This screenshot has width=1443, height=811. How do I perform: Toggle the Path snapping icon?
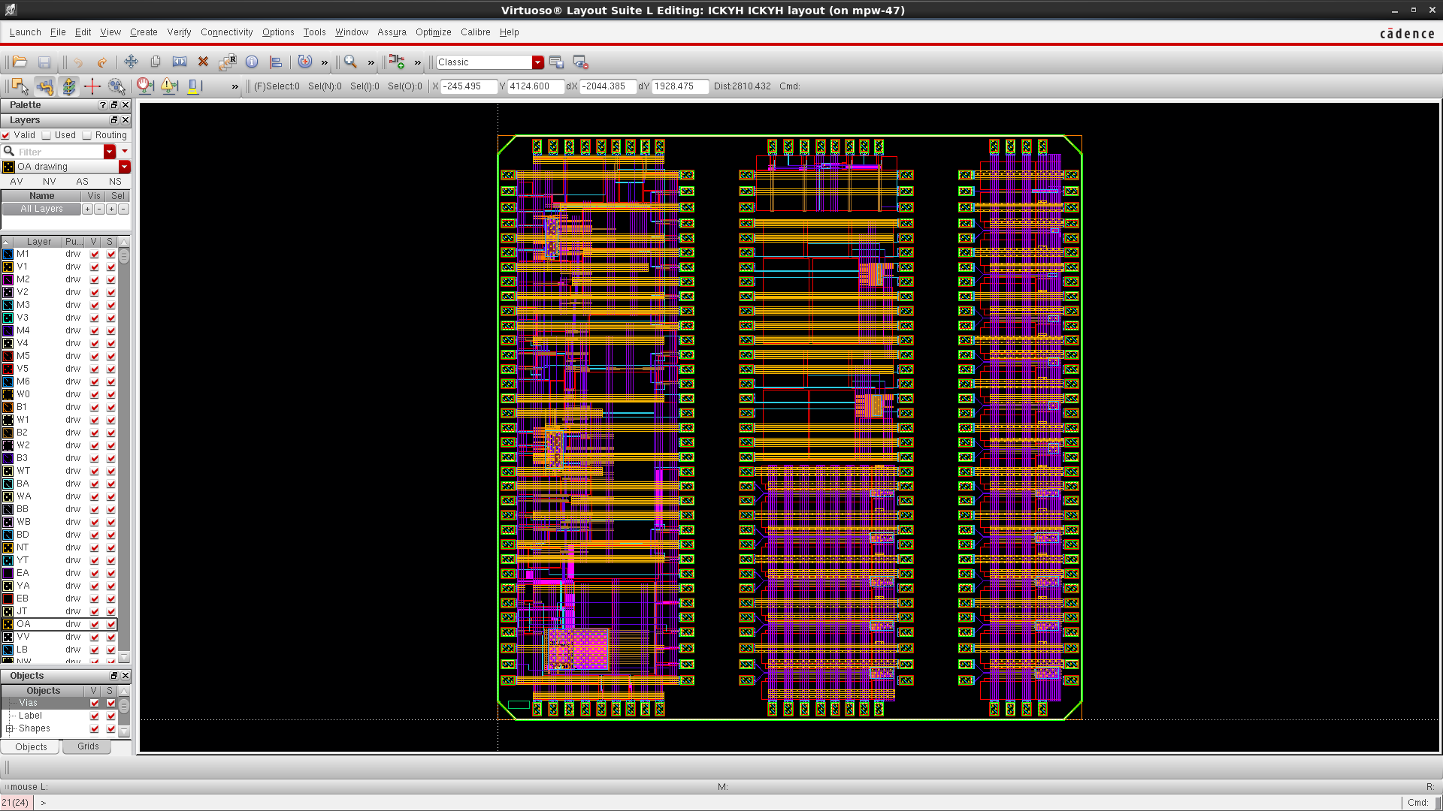44,86
